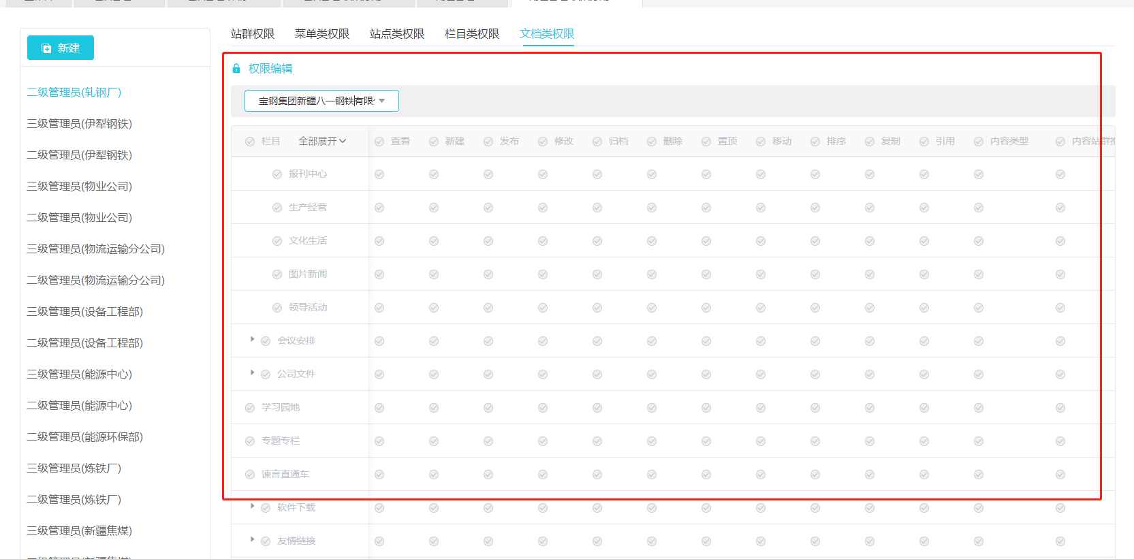Expand the 公司文件 tree row
The width and height of the screenshot is (1134, 559).
252,372
